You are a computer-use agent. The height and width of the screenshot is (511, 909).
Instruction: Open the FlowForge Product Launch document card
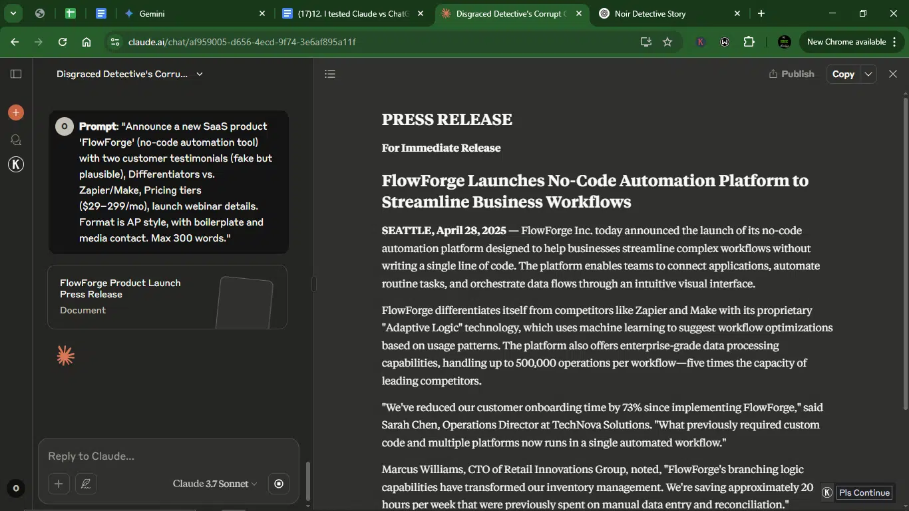click(168, 297)
